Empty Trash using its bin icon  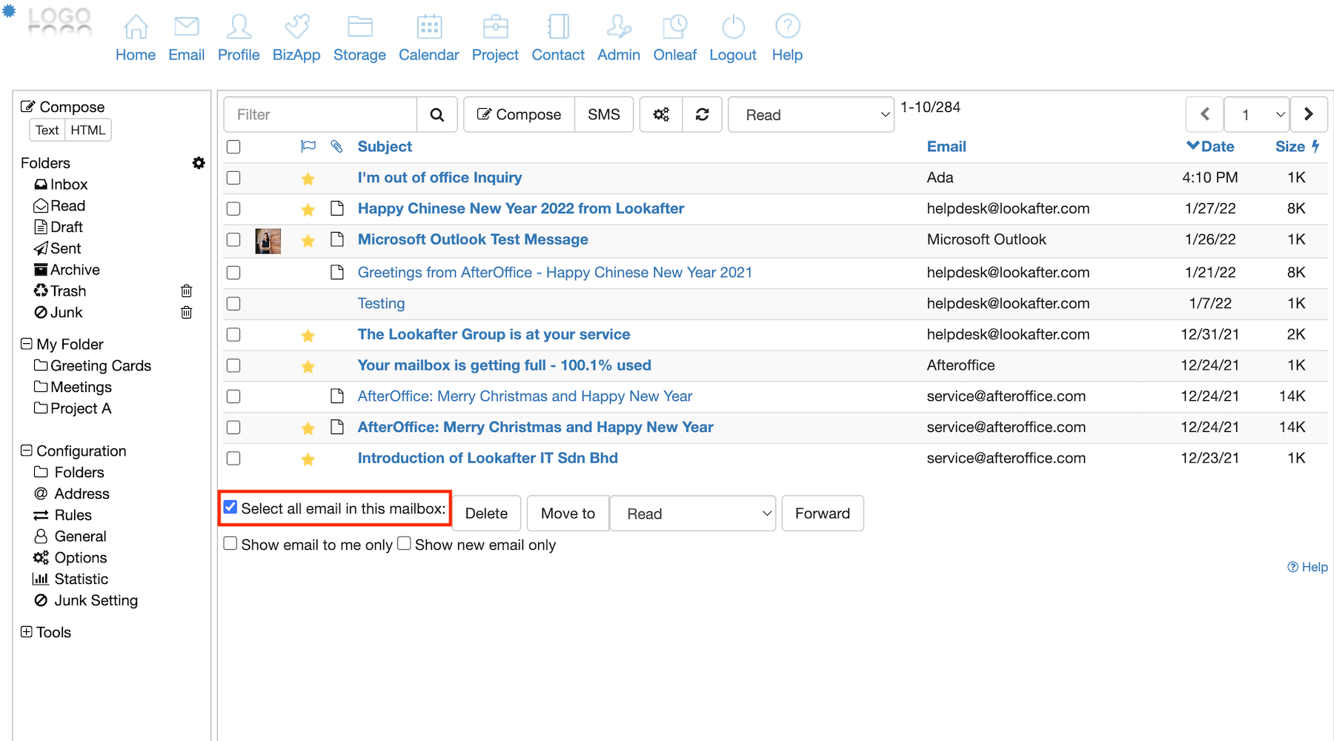(187, 291)
